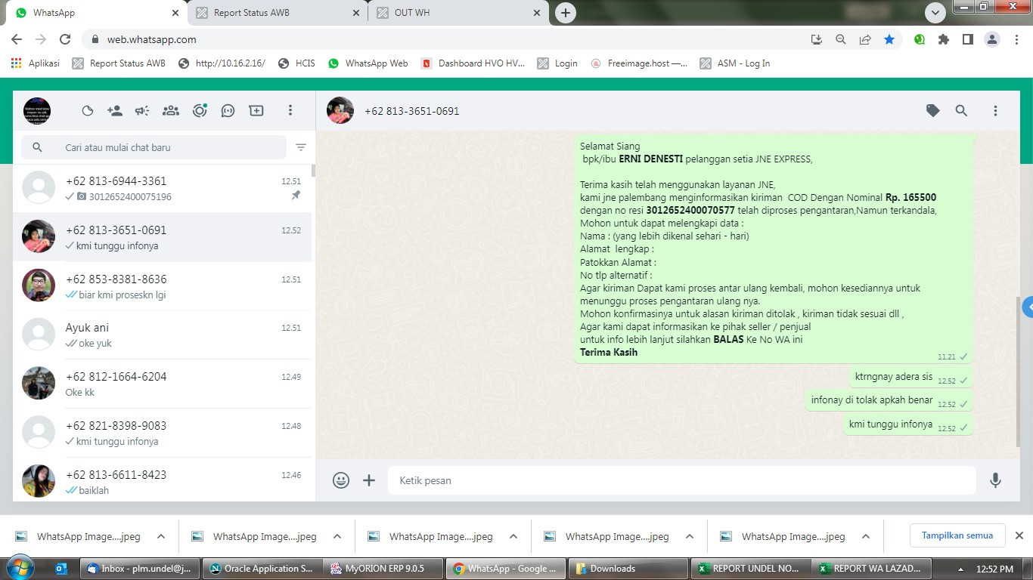
Task: Open the Dashboard HVO bookmark
Action: (473, 63)
